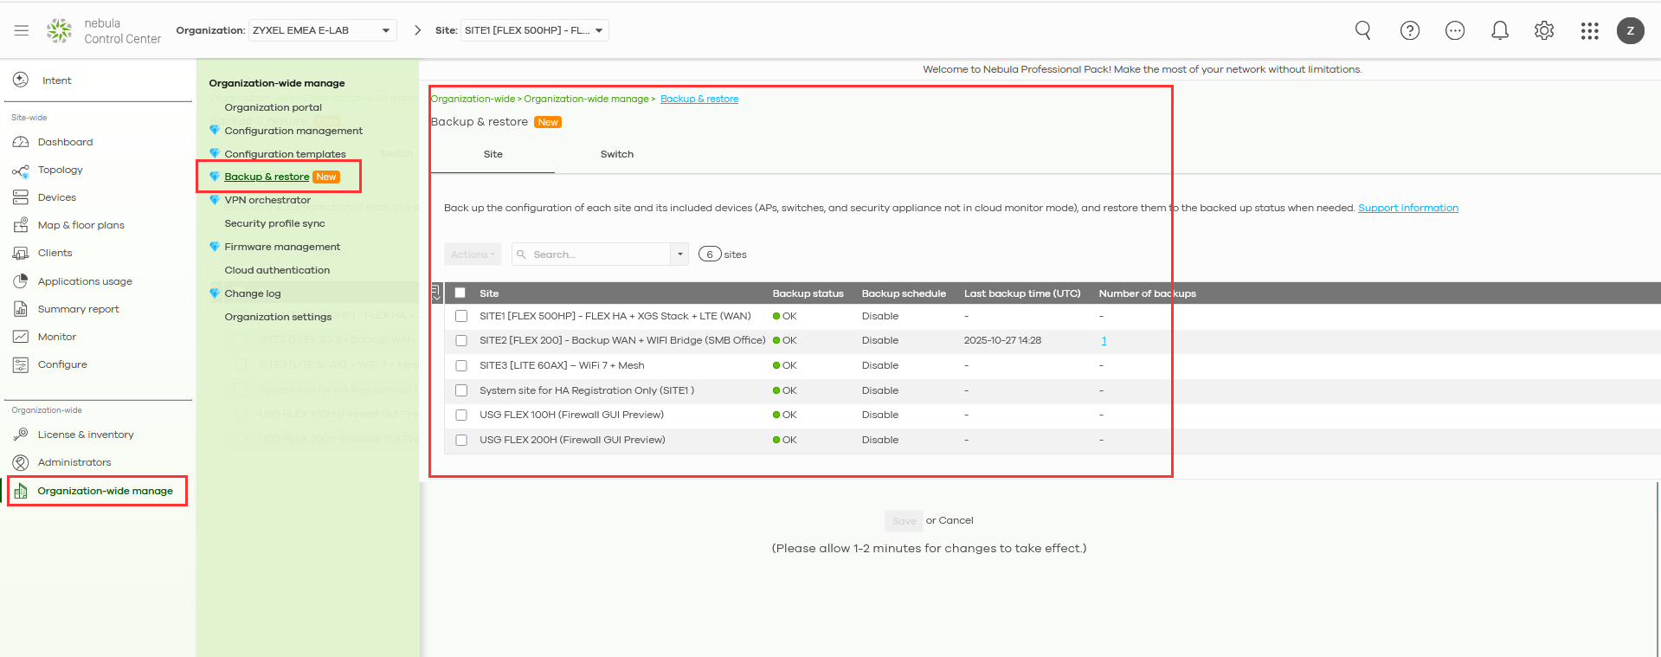Click the search magnifier icon in header
1661x657 pixels.
[x=1362, y=30]
